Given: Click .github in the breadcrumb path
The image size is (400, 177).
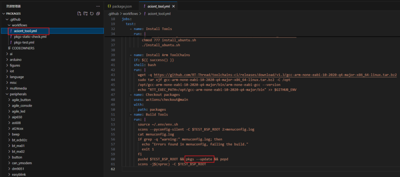Looking at the screenshot, I should [x=113, y=14].
